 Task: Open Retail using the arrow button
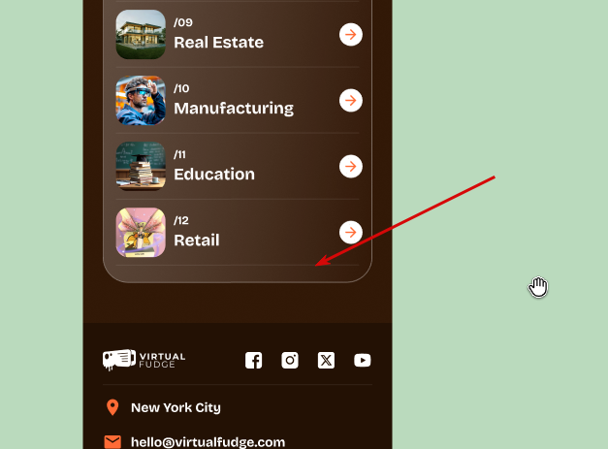(x=350, y=232)
